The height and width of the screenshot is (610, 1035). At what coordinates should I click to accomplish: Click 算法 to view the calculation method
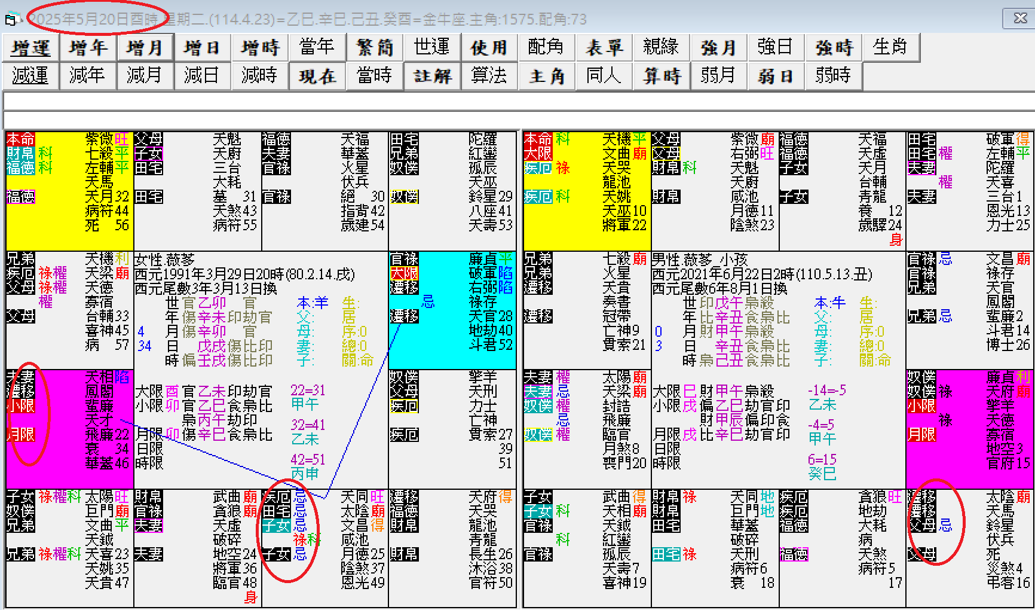pos(489,76)
